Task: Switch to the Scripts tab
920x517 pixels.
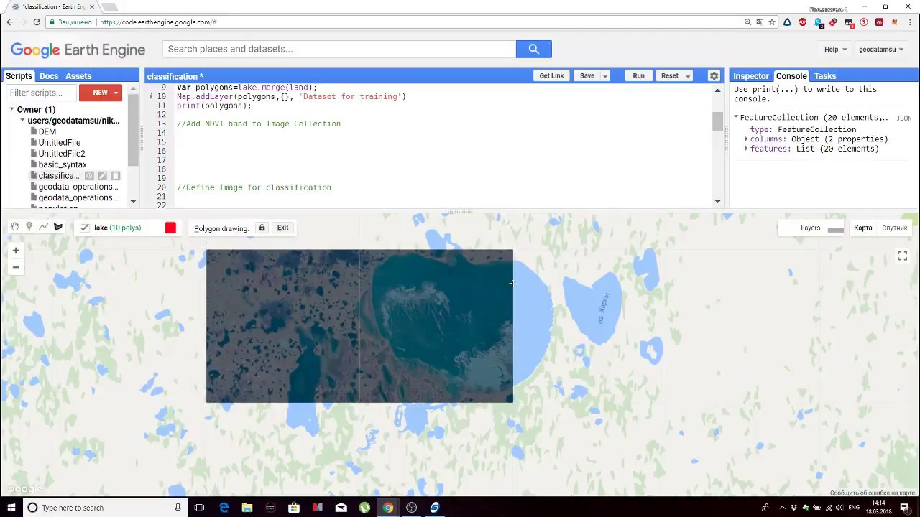Action: pos(19,76)
